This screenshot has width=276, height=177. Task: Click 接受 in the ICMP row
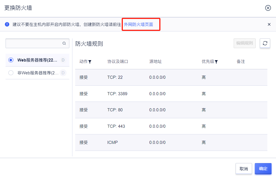point(84,142)
